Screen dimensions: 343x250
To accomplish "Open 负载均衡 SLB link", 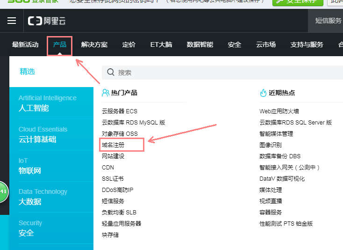I will pyautogui.click(x=119, y=213).
